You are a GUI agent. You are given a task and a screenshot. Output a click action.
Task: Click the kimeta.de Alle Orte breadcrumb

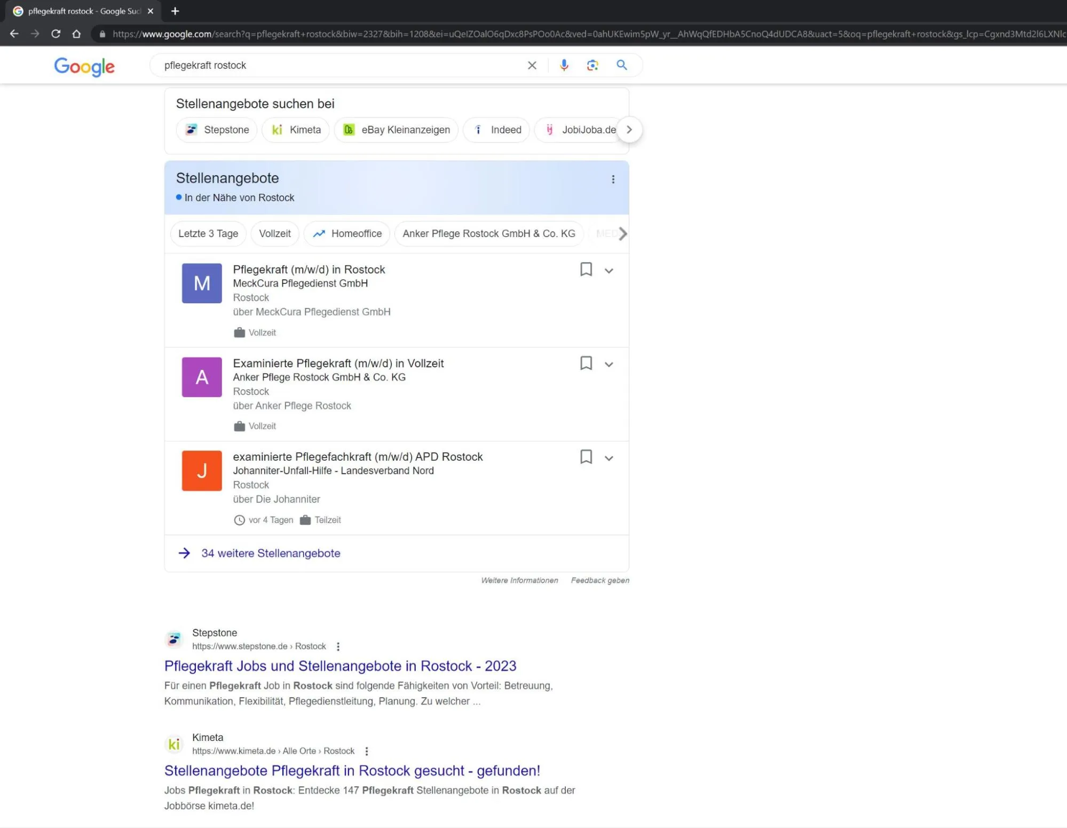coord(273,751)
